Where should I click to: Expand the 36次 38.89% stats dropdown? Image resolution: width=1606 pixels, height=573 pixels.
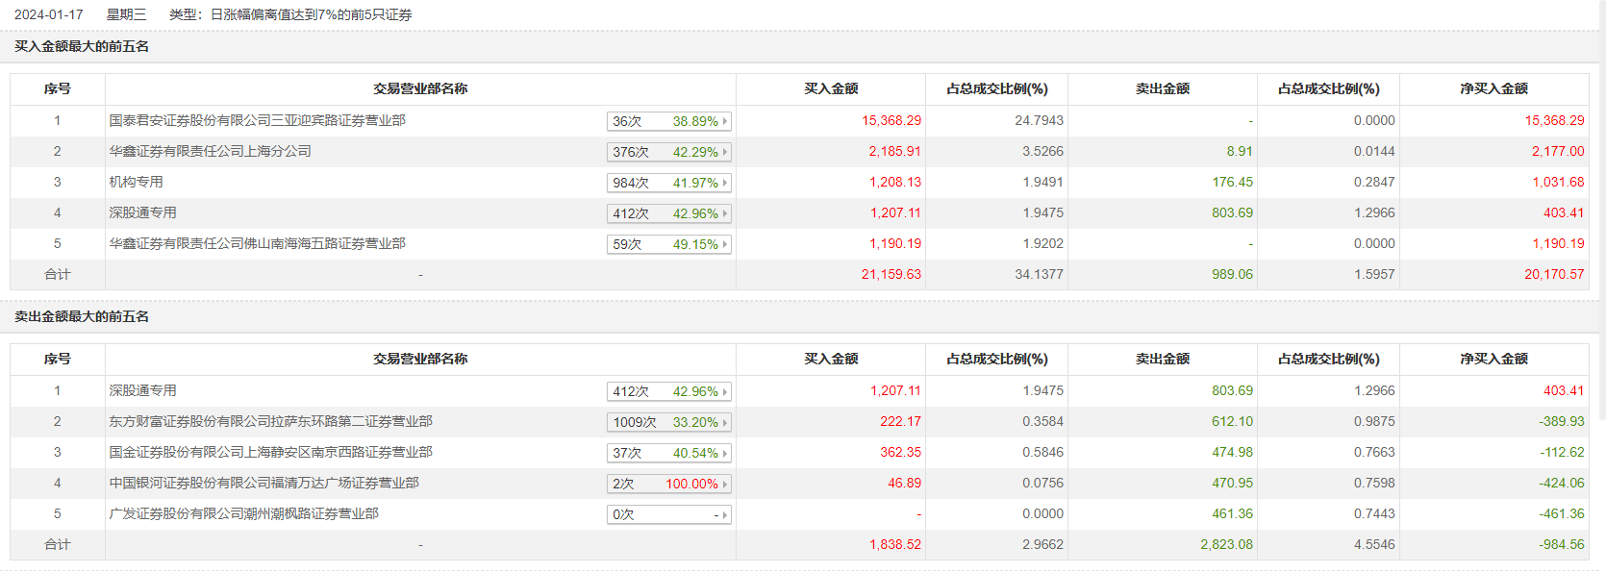pyautogui.click(x=669, y=121)
